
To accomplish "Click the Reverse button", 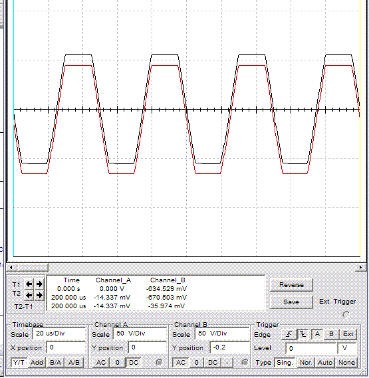I will [x=291, y=285].
